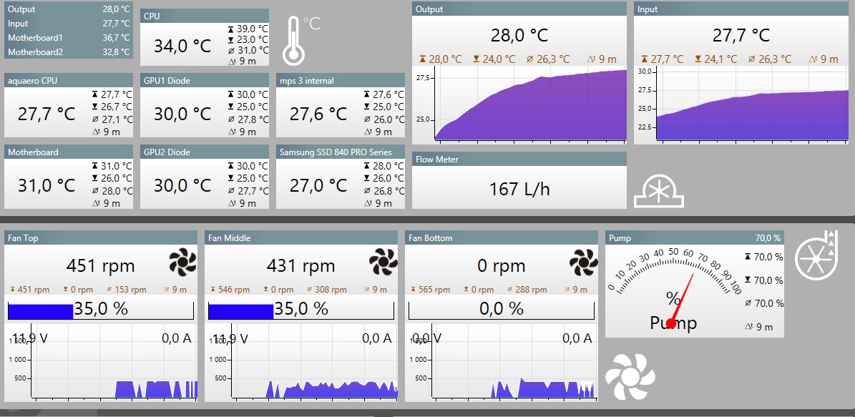Select the GPU1 Diode panel header

205,80
